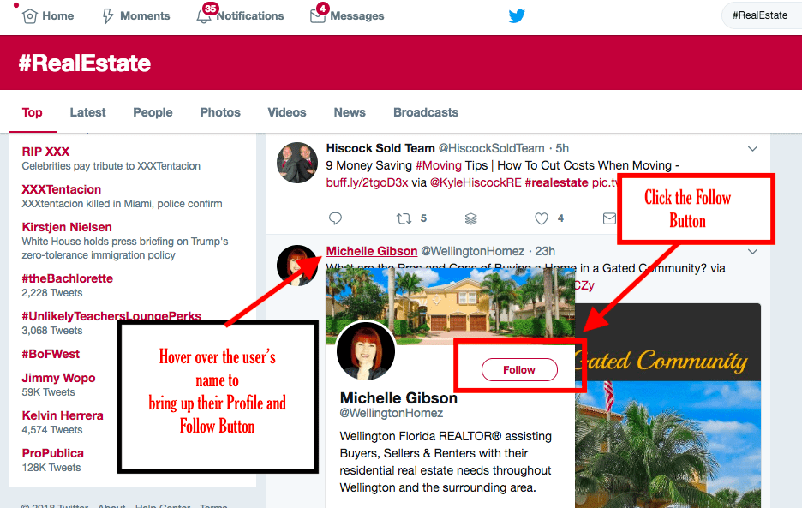Open Messages envelope icon
The image size is (802, 508).
tap(318, 16)
